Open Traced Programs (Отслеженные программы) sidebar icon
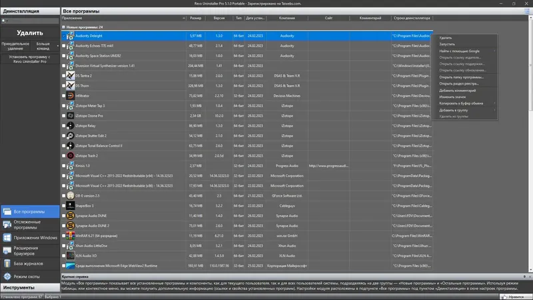The width and height of the screenshot is (533, 300). tap(7, 225)
